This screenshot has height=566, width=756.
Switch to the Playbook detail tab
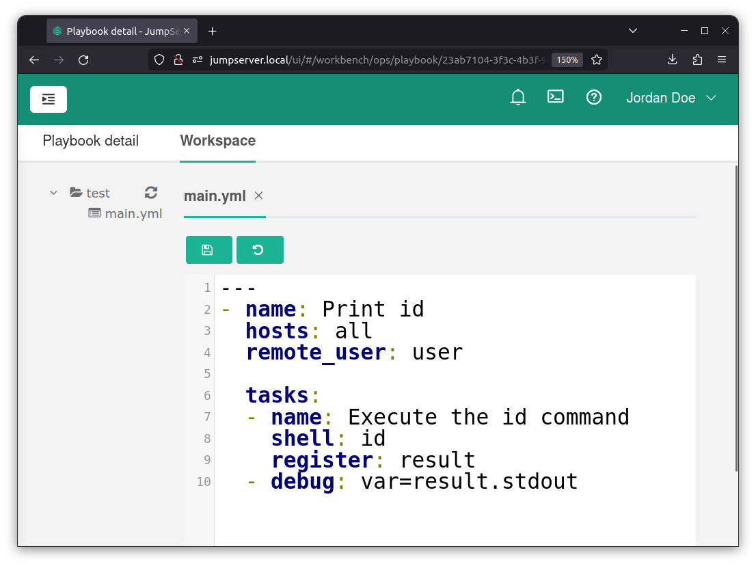(x=91, y=141)
